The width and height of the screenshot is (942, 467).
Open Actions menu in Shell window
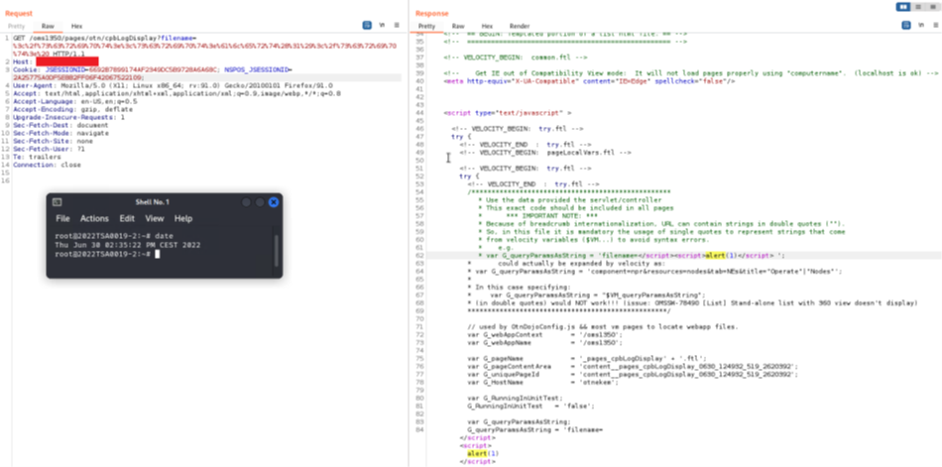(x=94, y=219)
